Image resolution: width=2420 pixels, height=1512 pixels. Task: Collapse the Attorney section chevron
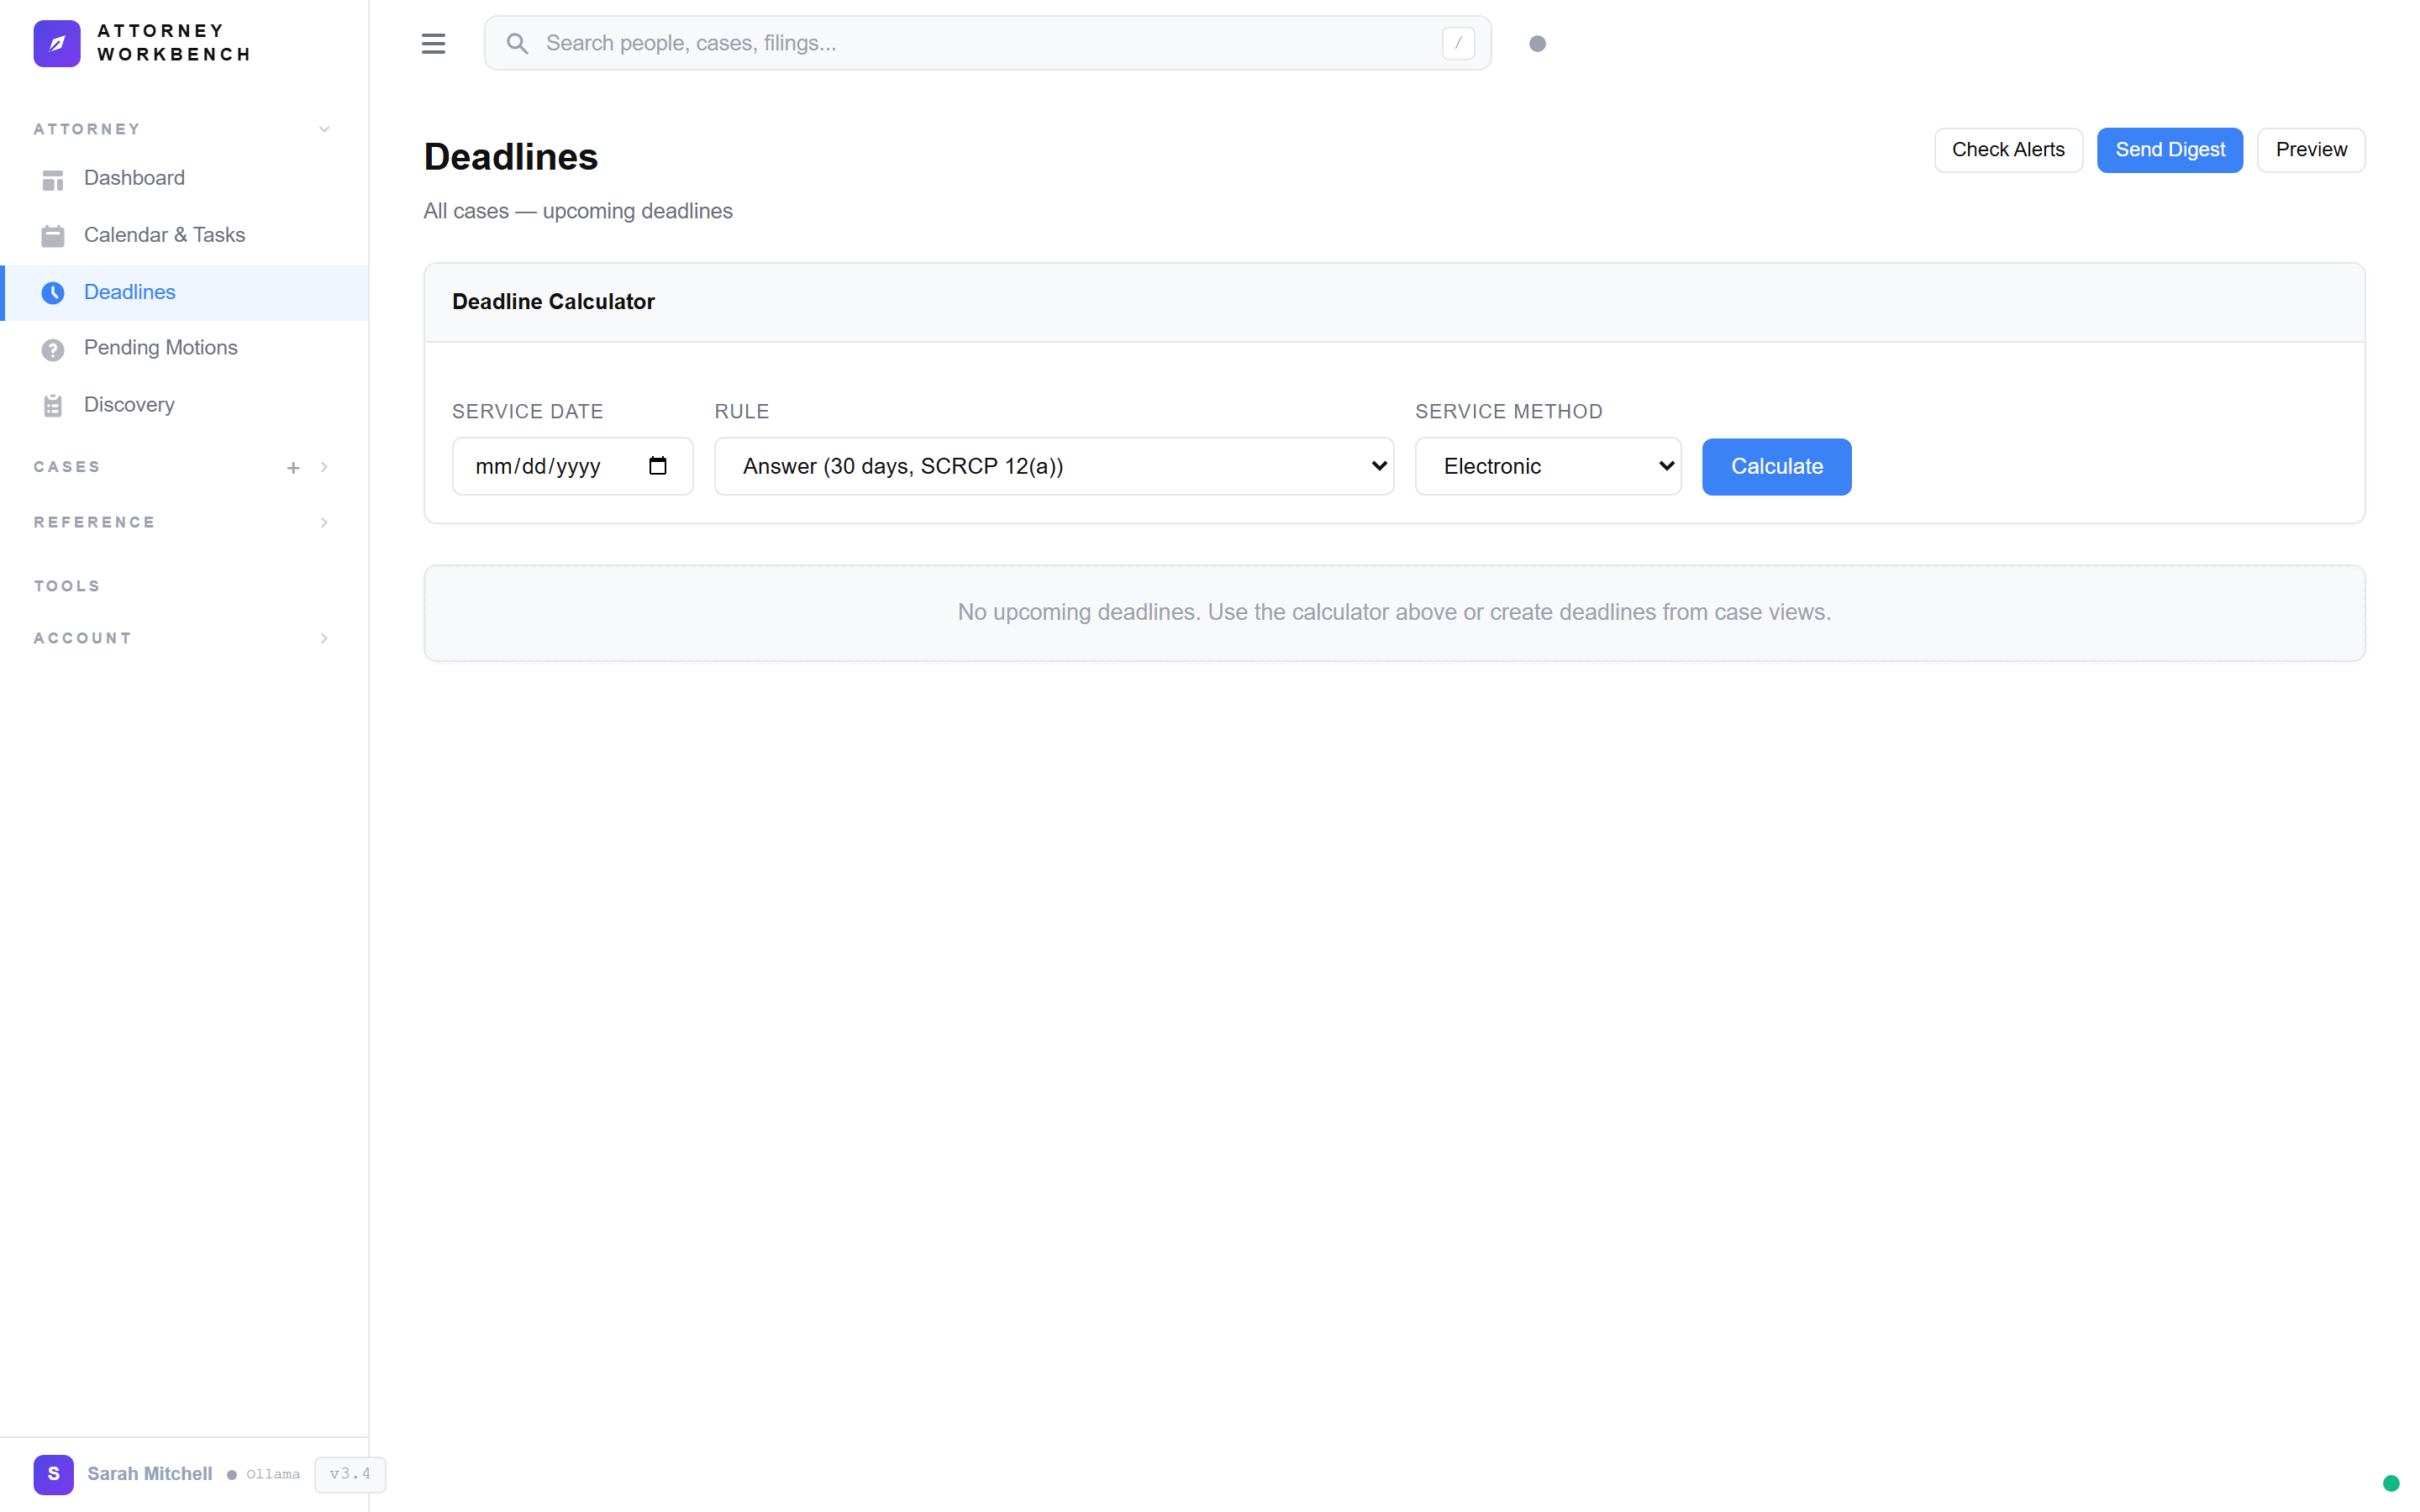tap(324, 129)
